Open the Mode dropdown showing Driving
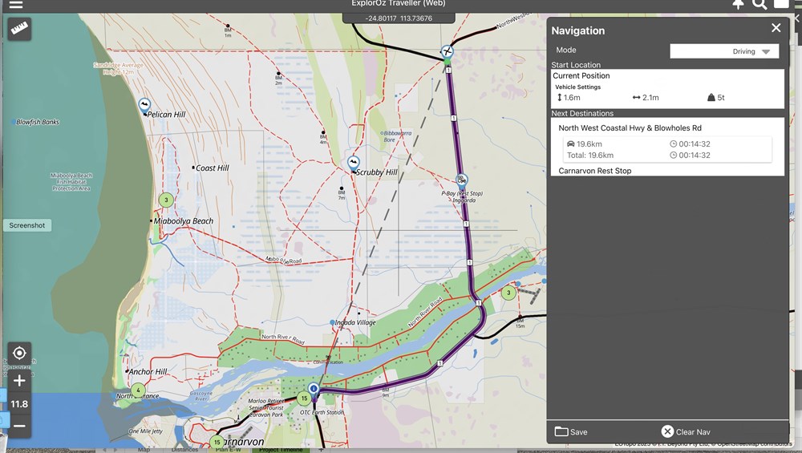Viewport: 802px width, 453px height. [723, 51]
